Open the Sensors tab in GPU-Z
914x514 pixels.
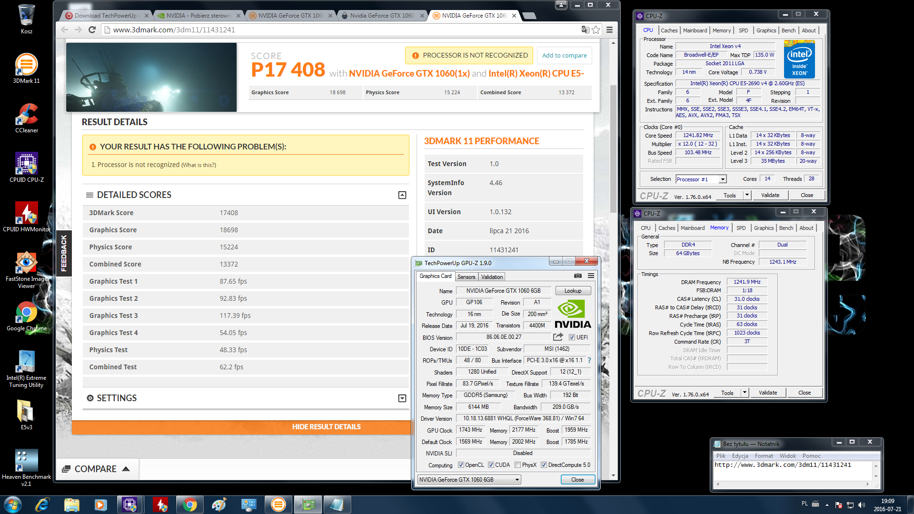coord(466,277)
